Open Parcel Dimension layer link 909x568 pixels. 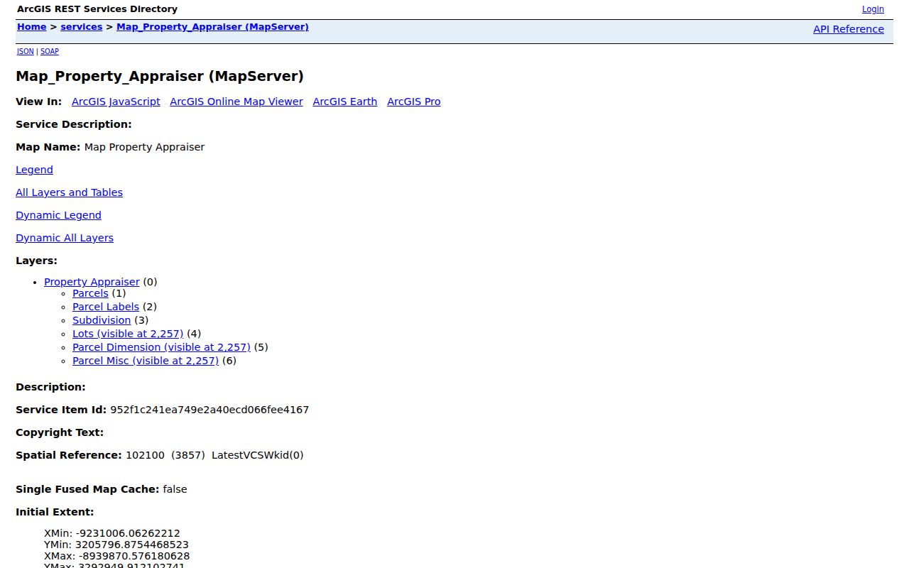pos(161,347)
